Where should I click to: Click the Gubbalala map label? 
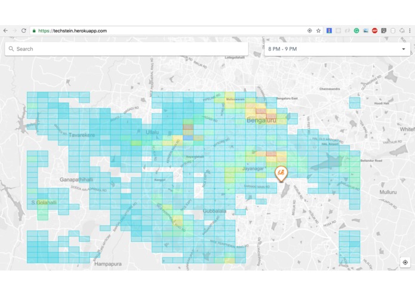214,211
